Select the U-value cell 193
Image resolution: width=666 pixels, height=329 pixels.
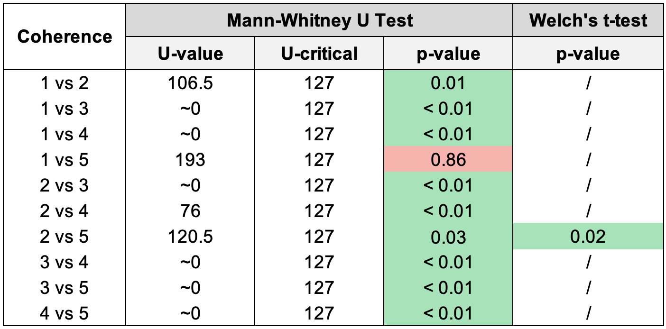pyautogui.click(x=190, y=160)
